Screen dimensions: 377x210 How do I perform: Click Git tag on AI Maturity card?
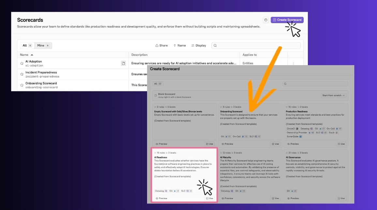pyautogui.click(x=240, y=191)
